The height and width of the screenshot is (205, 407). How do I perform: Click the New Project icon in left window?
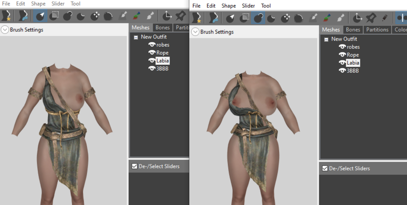[6, 16]
